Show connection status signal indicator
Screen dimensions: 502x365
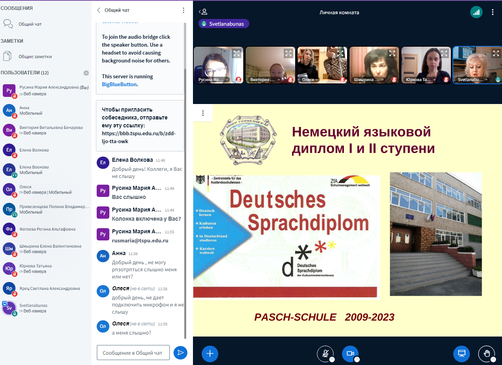pyautogui.click(x=476, y=12)
